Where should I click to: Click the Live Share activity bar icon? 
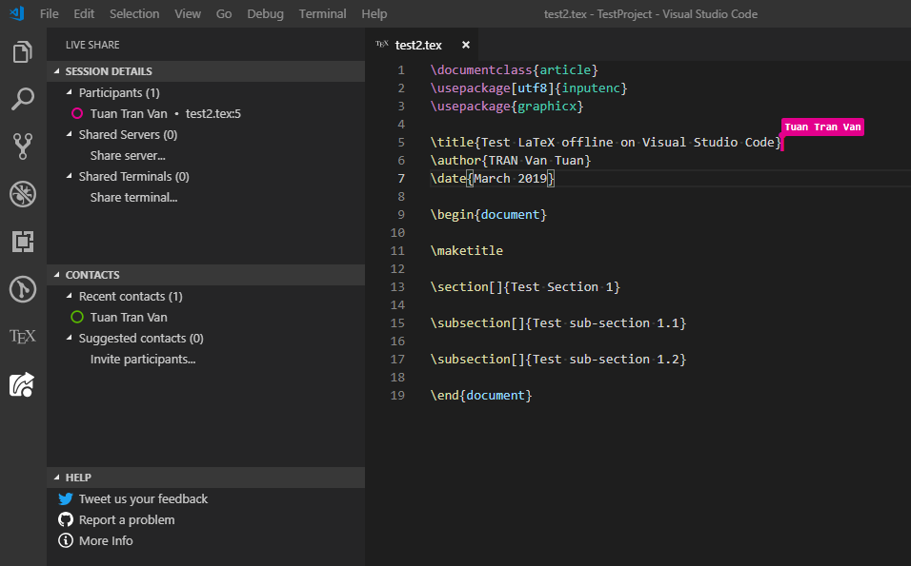pyautogui.click(x=23, y=384)
